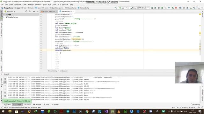Toggle the Logcat soft-wrap icon

click(x=5, y=92)
